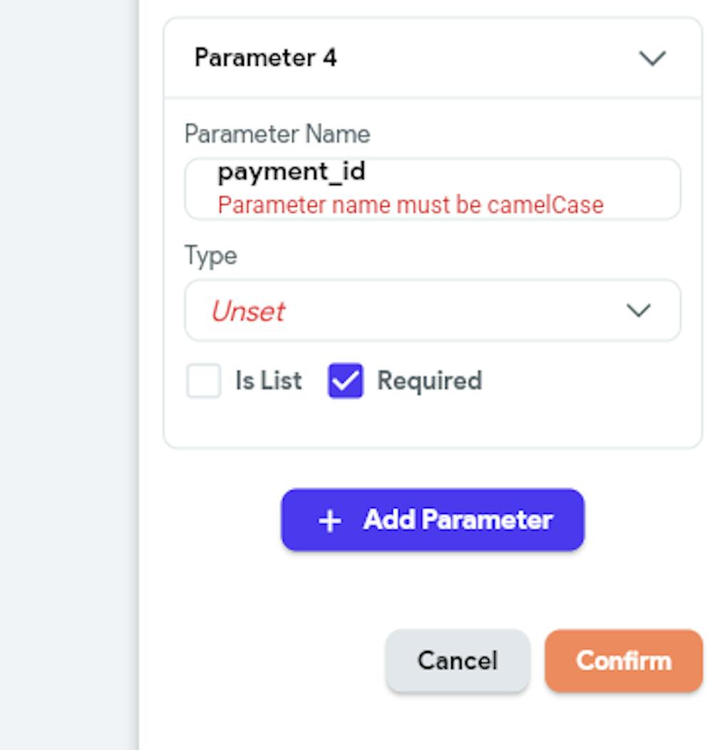Collapse the Parameter 4 section chevron
This screenshot has height=750, width=713.
tap(652, 58)
